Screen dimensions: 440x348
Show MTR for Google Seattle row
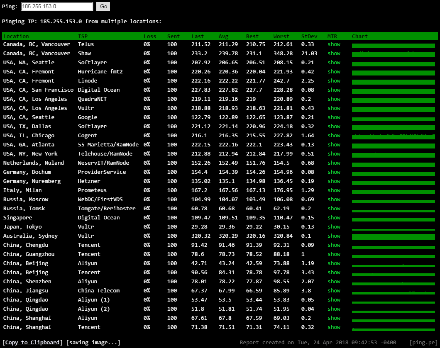coord(334,117)
